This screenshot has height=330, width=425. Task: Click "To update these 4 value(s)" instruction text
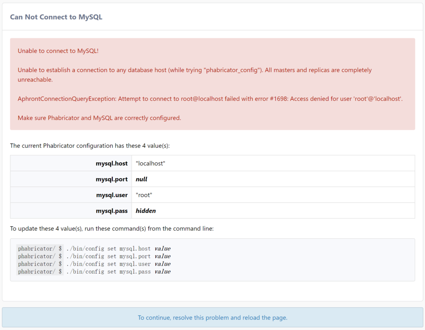pos(112,229)
